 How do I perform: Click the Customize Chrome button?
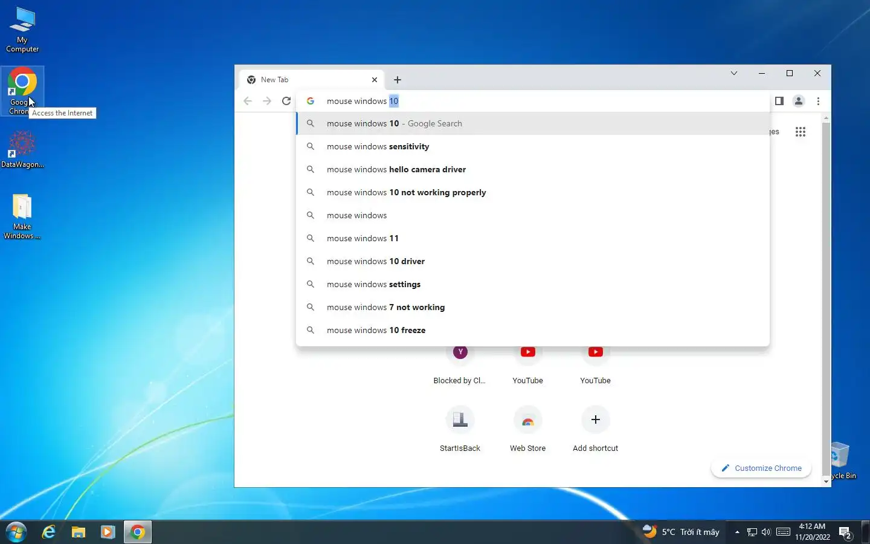761,468
